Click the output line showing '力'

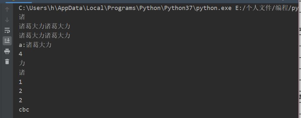tap(22, 63)
